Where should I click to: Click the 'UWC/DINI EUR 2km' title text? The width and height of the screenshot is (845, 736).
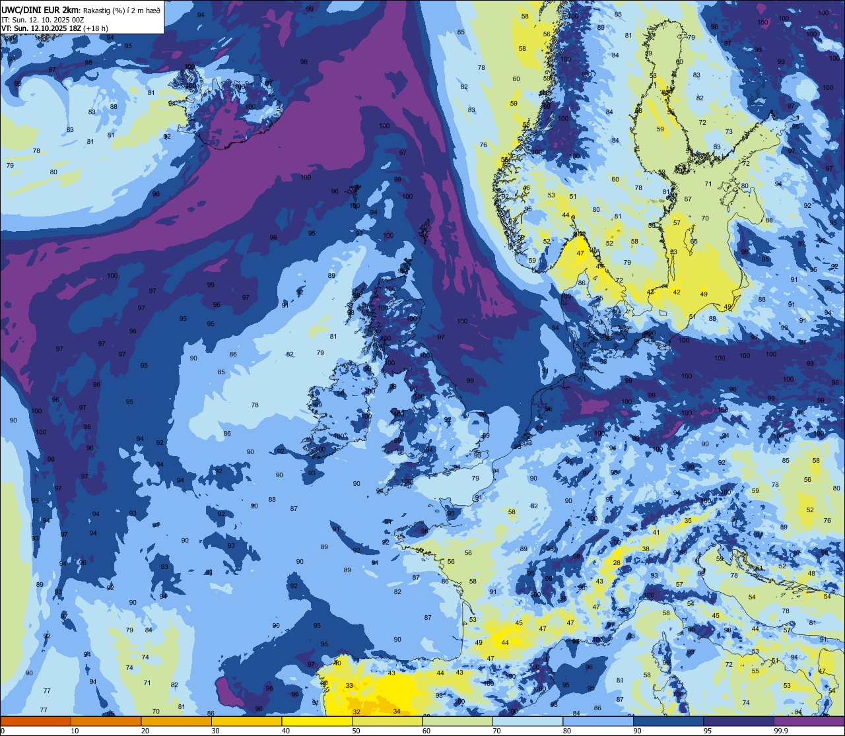click(x=40, y=9)
